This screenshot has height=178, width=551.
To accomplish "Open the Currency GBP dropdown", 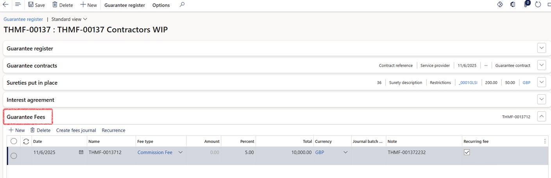I will click(x=345, y=152).
